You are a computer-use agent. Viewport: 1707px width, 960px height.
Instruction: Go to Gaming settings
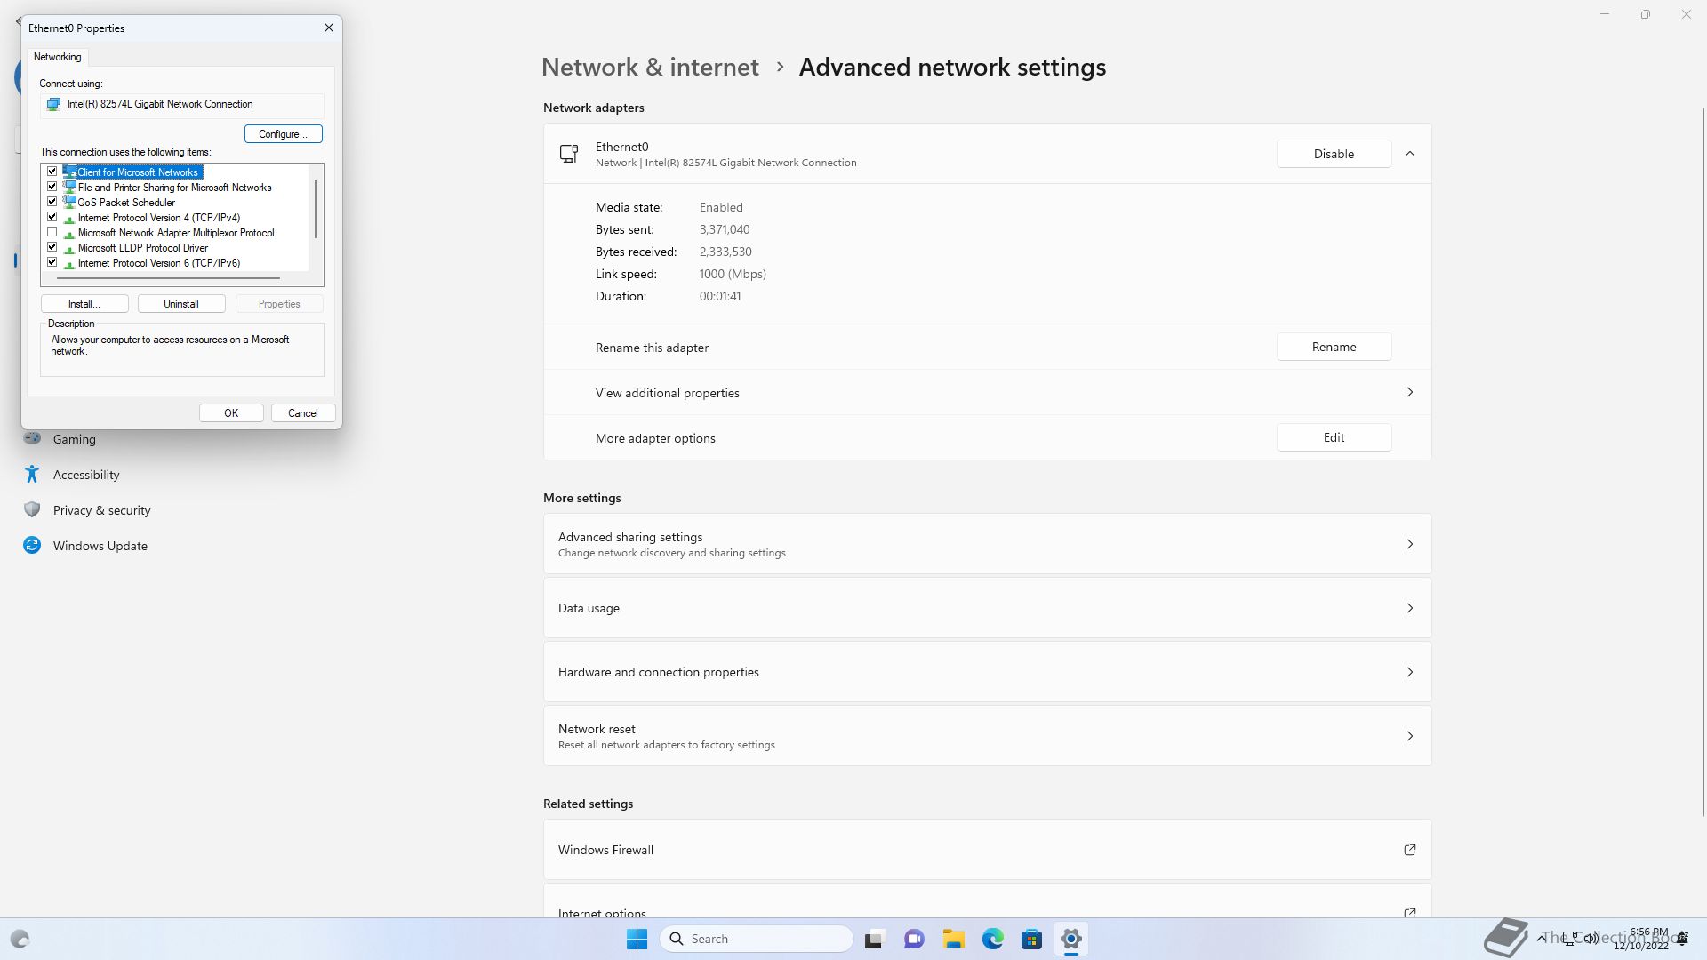click(74, 439)
